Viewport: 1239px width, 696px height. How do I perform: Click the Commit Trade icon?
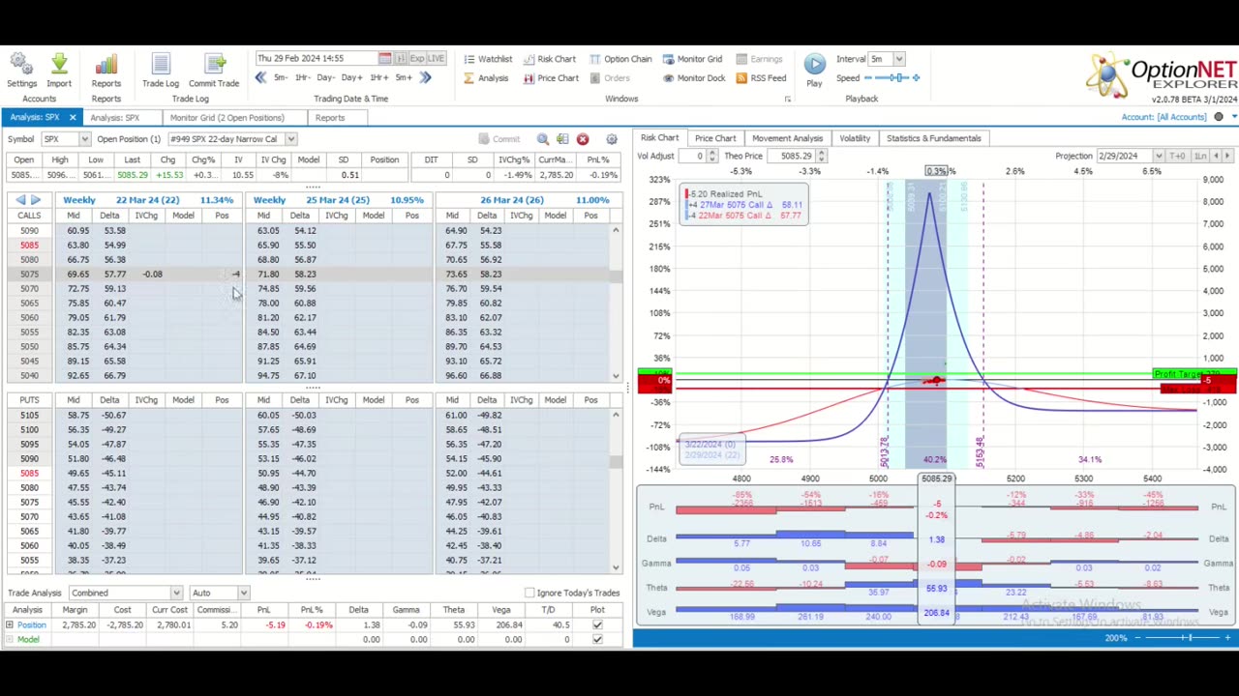point(214,65)
